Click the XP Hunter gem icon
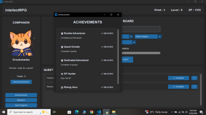 click(62, 74)
